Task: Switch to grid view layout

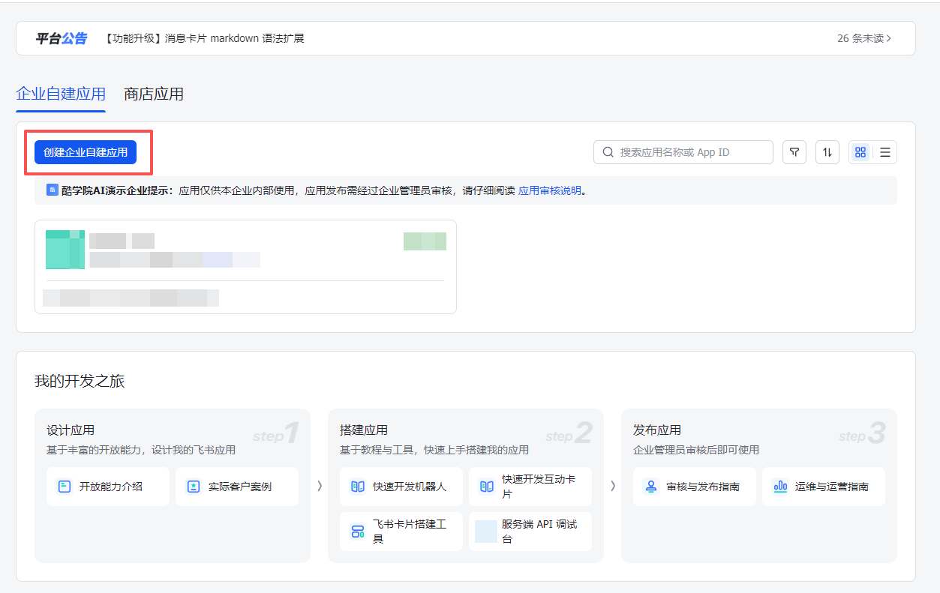Action: [x=860, y=152]
